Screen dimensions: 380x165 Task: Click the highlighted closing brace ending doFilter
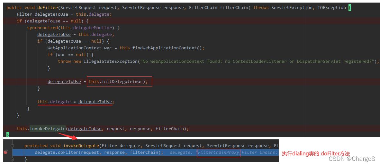coord(7,135)
